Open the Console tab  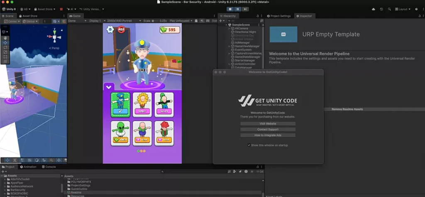coord(49,167)
